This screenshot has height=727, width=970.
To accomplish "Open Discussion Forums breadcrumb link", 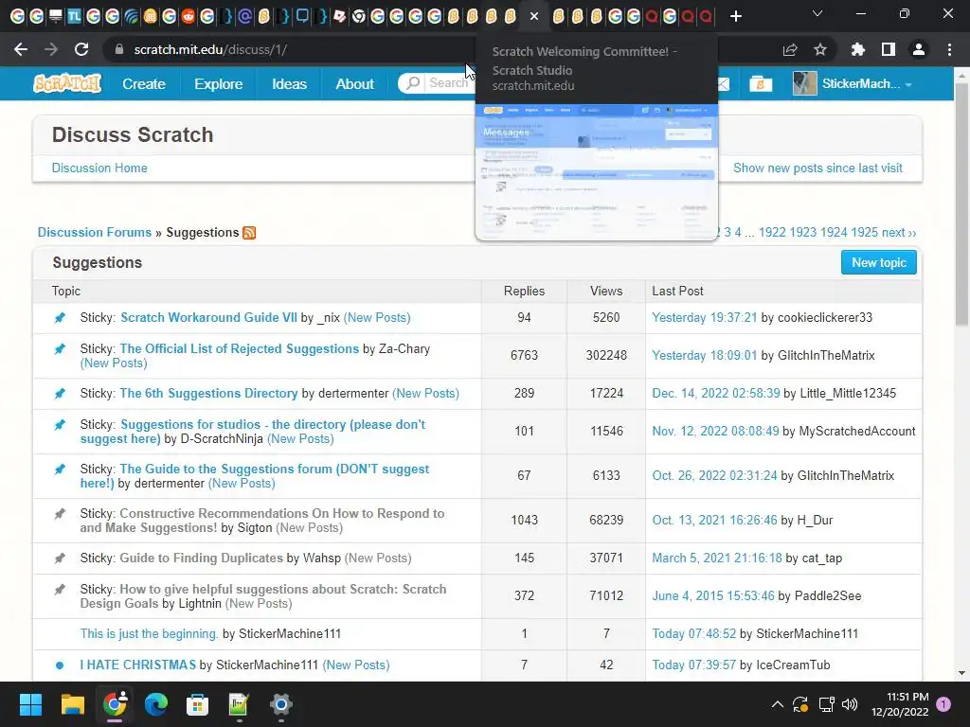I will [95, 232].
